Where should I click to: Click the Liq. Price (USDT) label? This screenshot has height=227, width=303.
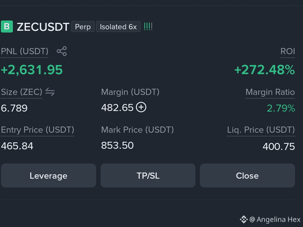(x=261, y=130)
